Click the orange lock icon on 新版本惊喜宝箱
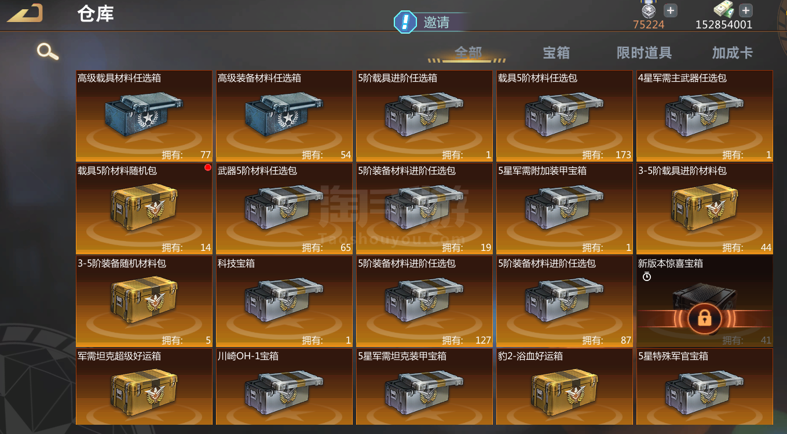 [x=705, y=318]
